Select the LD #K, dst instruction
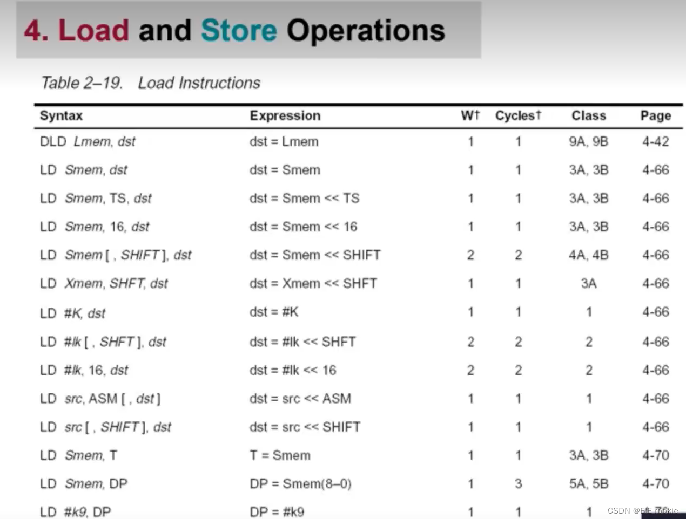Screen dimensions: 686x519 (x=72, y=313)
